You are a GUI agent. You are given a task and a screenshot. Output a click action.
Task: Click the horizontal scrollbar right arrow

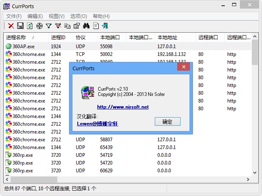point(248,179)
